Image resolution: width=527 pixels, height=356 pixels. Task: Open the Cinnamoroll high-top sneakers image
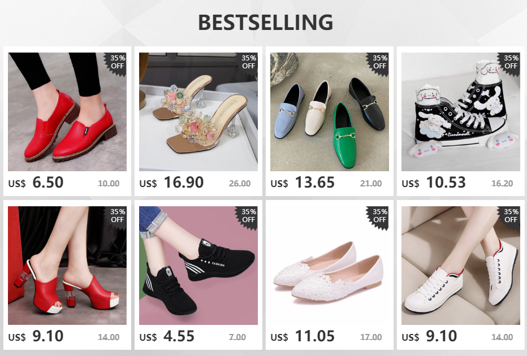[460, 111]
